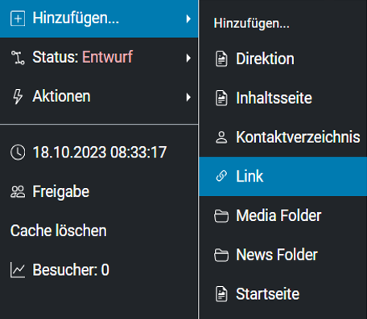This screenshot has height=319, width=367.
Task: Click the person icon for Kontaktverzeichnis
Action: click(221, 137)
